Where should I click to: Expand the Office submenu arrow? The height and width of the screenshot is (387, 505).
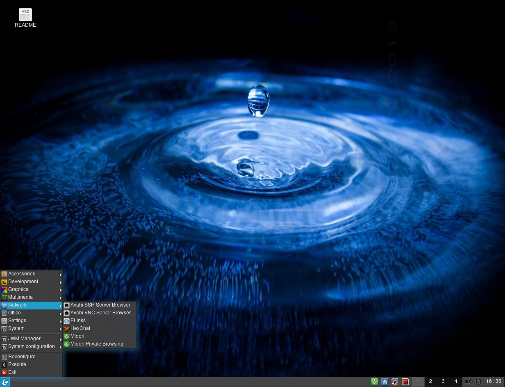coord(61,313)
